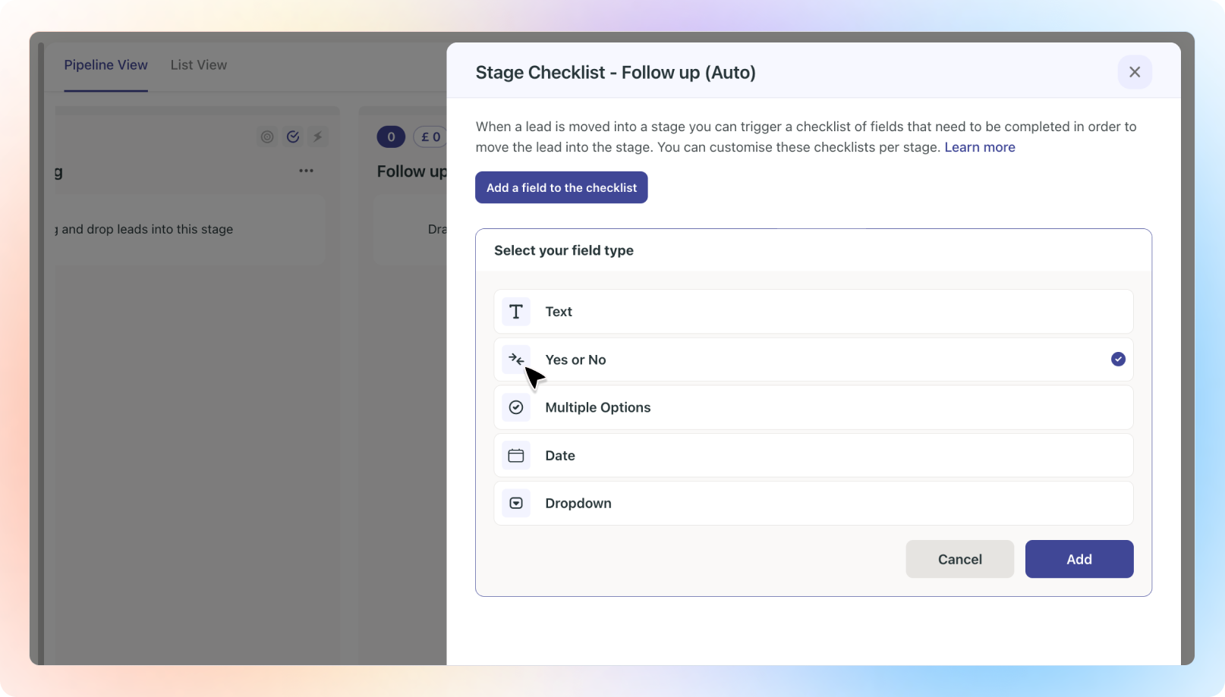Image resolution: width=1225 pixels, height=697 pixels.
Task: Click the lightning bolt automation icon
Action: (318, 137)
